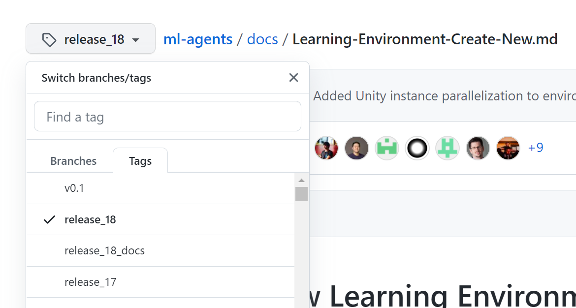This screenshot has height=308, width=576.
Task: Click the tag icon on the release_18 button
Action: tap(49, 39)
